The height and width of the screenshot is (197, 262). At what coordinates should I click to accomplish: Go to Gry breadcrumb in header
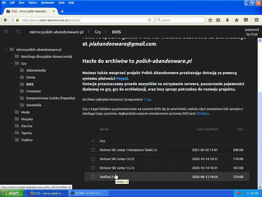pos(98,32)
